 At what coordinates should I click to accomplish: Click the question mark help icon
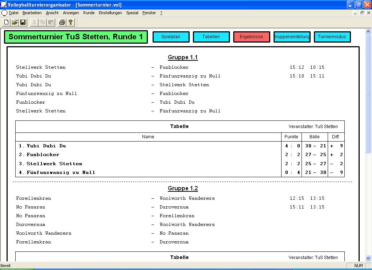click(x=70, y=22)
